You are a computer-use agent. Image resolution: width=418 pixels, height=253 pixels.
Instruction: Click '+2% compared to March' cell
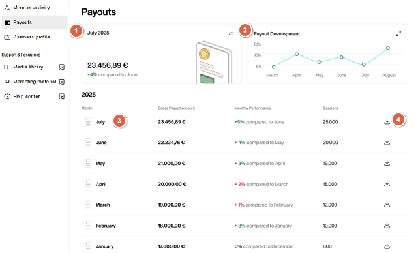261,185
